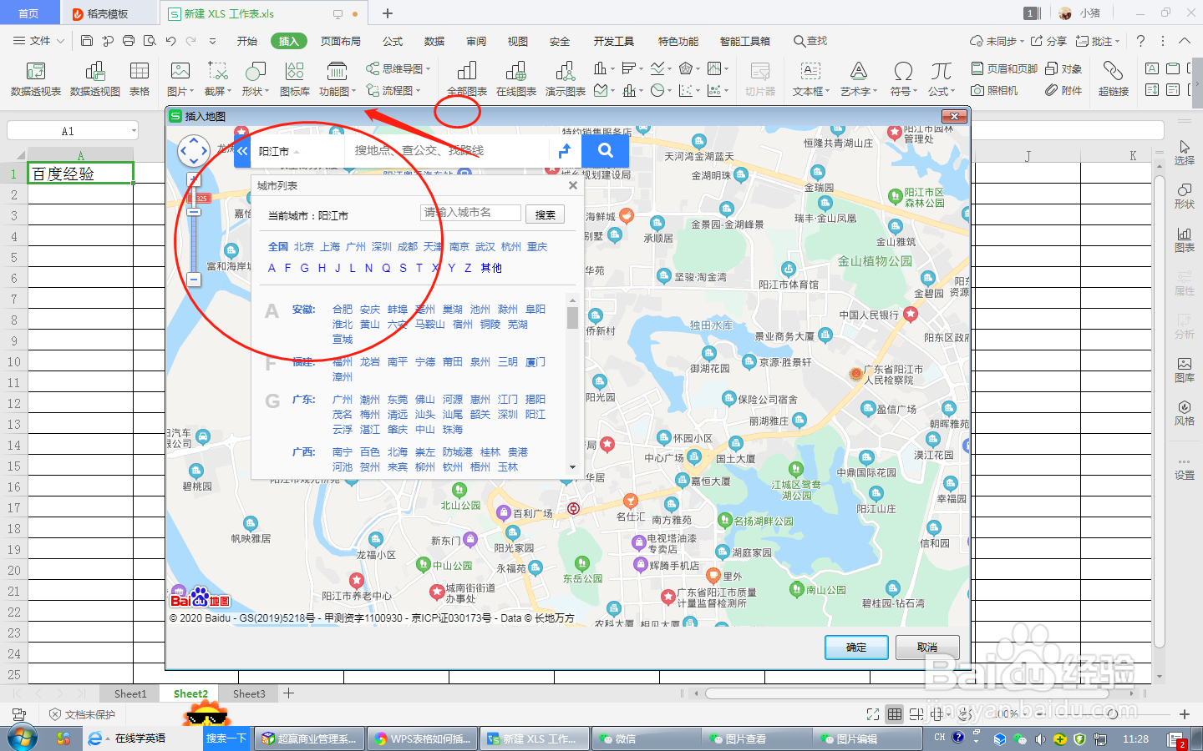
Task: Click the map zoom-out minus button
Action: click(194, 280)
